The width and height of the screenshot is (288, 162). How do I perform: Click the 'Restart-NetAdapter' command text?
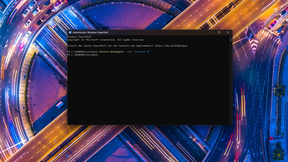tap(112, 52)
